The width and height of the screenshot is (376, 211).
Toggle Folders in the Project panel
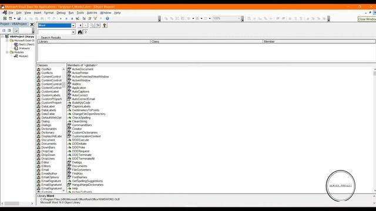pos(16,30)
